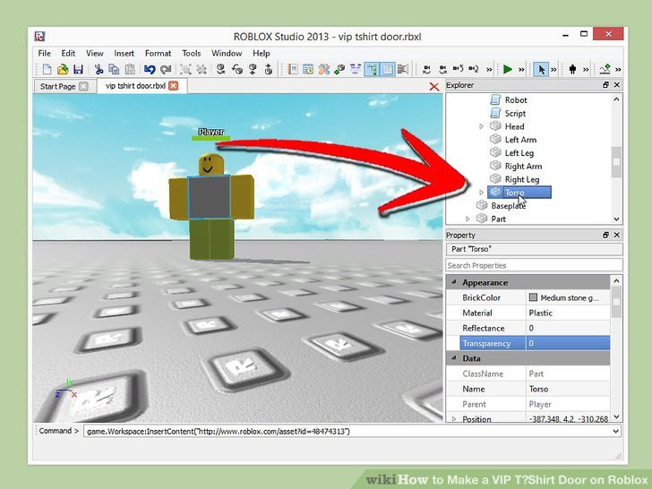Expand the Part item in Explorer
This screenshot has height=489, width=652.
click(x=468, y=219)
